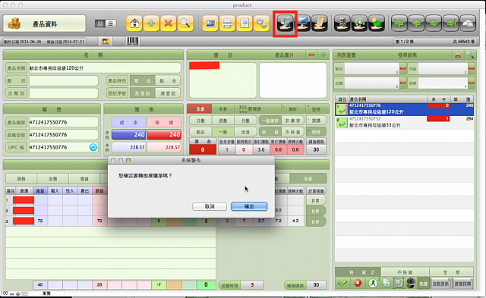The image size is (486, 298).
Task: Click 建議採購 button
Action: point(462,284)
